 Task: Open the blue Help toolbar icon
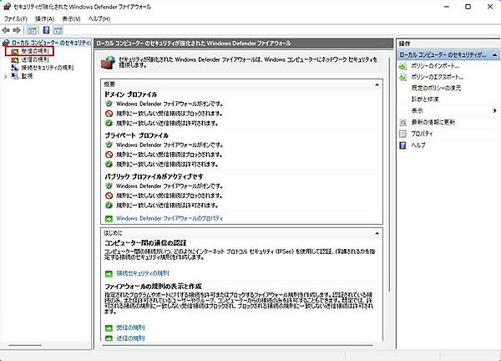(46, 30)
